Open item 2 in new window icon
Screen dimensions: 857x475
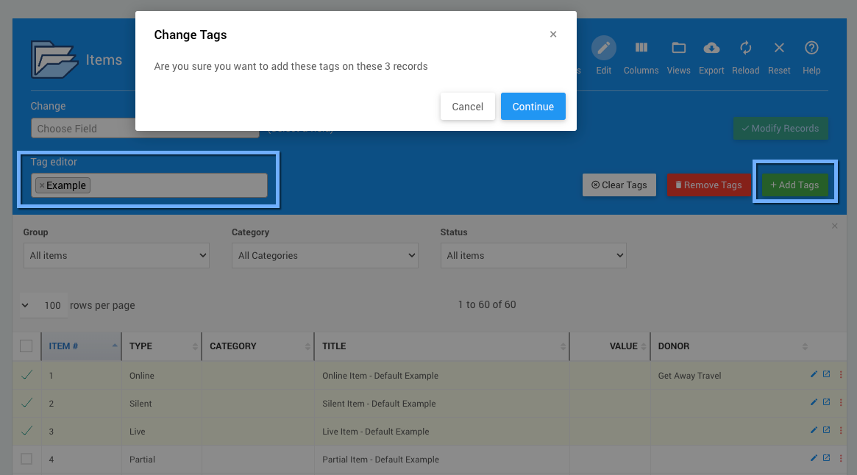[x=826, y=402]
